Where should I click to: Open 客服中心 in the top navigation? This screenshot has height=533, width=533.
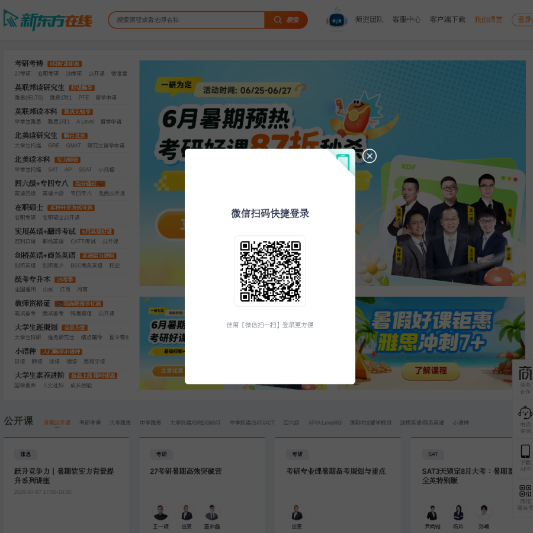[406, 20]
